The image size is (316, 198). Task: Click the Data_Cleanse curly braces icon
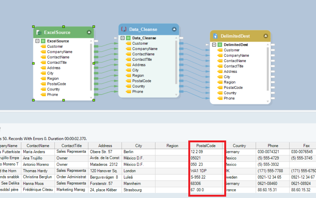[124, 29]
